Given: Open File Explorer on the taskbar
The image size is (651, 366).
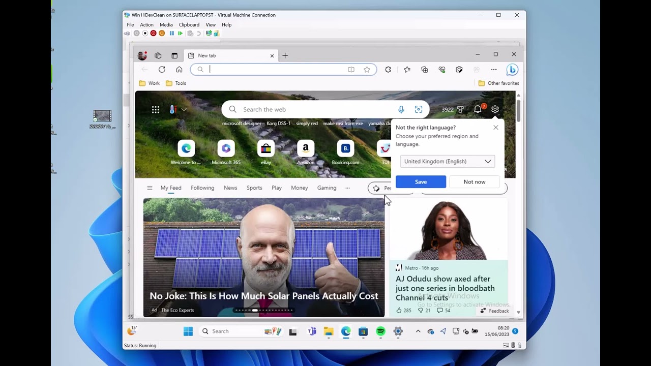Looking at the screenshot, I should pos(329,331).
